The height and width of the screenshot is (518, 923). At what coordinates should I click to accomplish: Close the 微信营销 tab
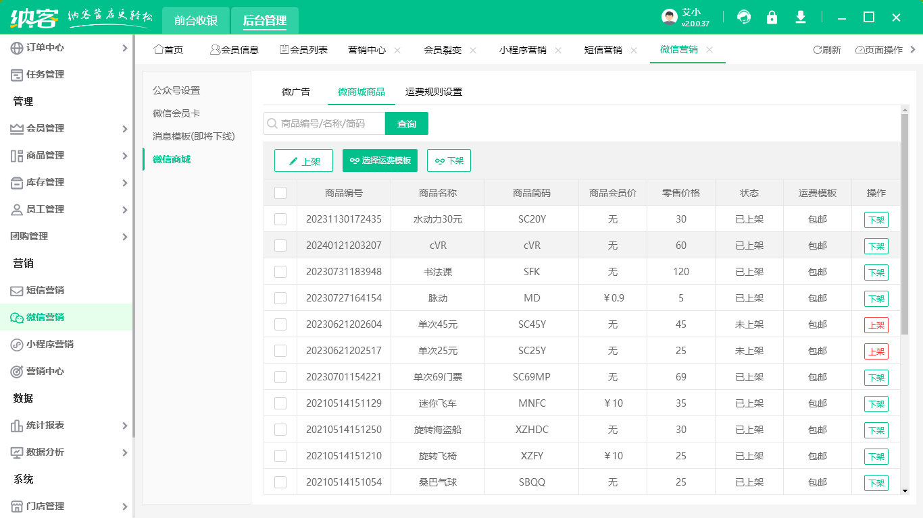click(709, 50)
